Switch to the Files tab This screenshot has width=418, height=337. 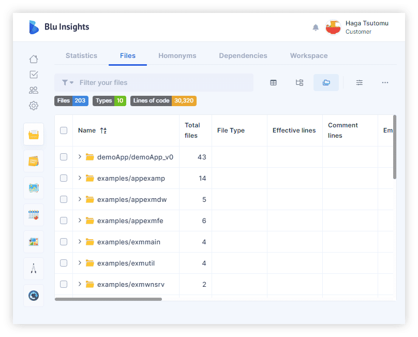click(x=128, y=56)
